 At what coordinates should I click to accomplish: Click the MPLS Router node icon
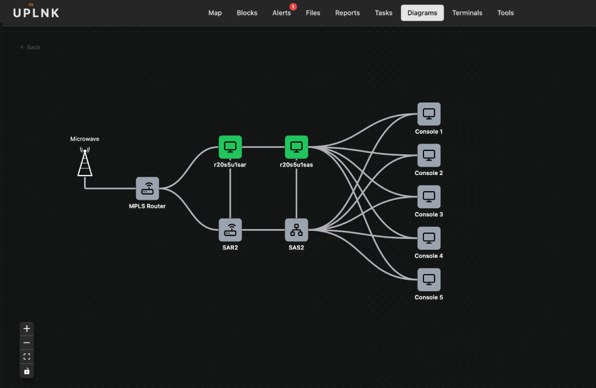coord(147,188)
